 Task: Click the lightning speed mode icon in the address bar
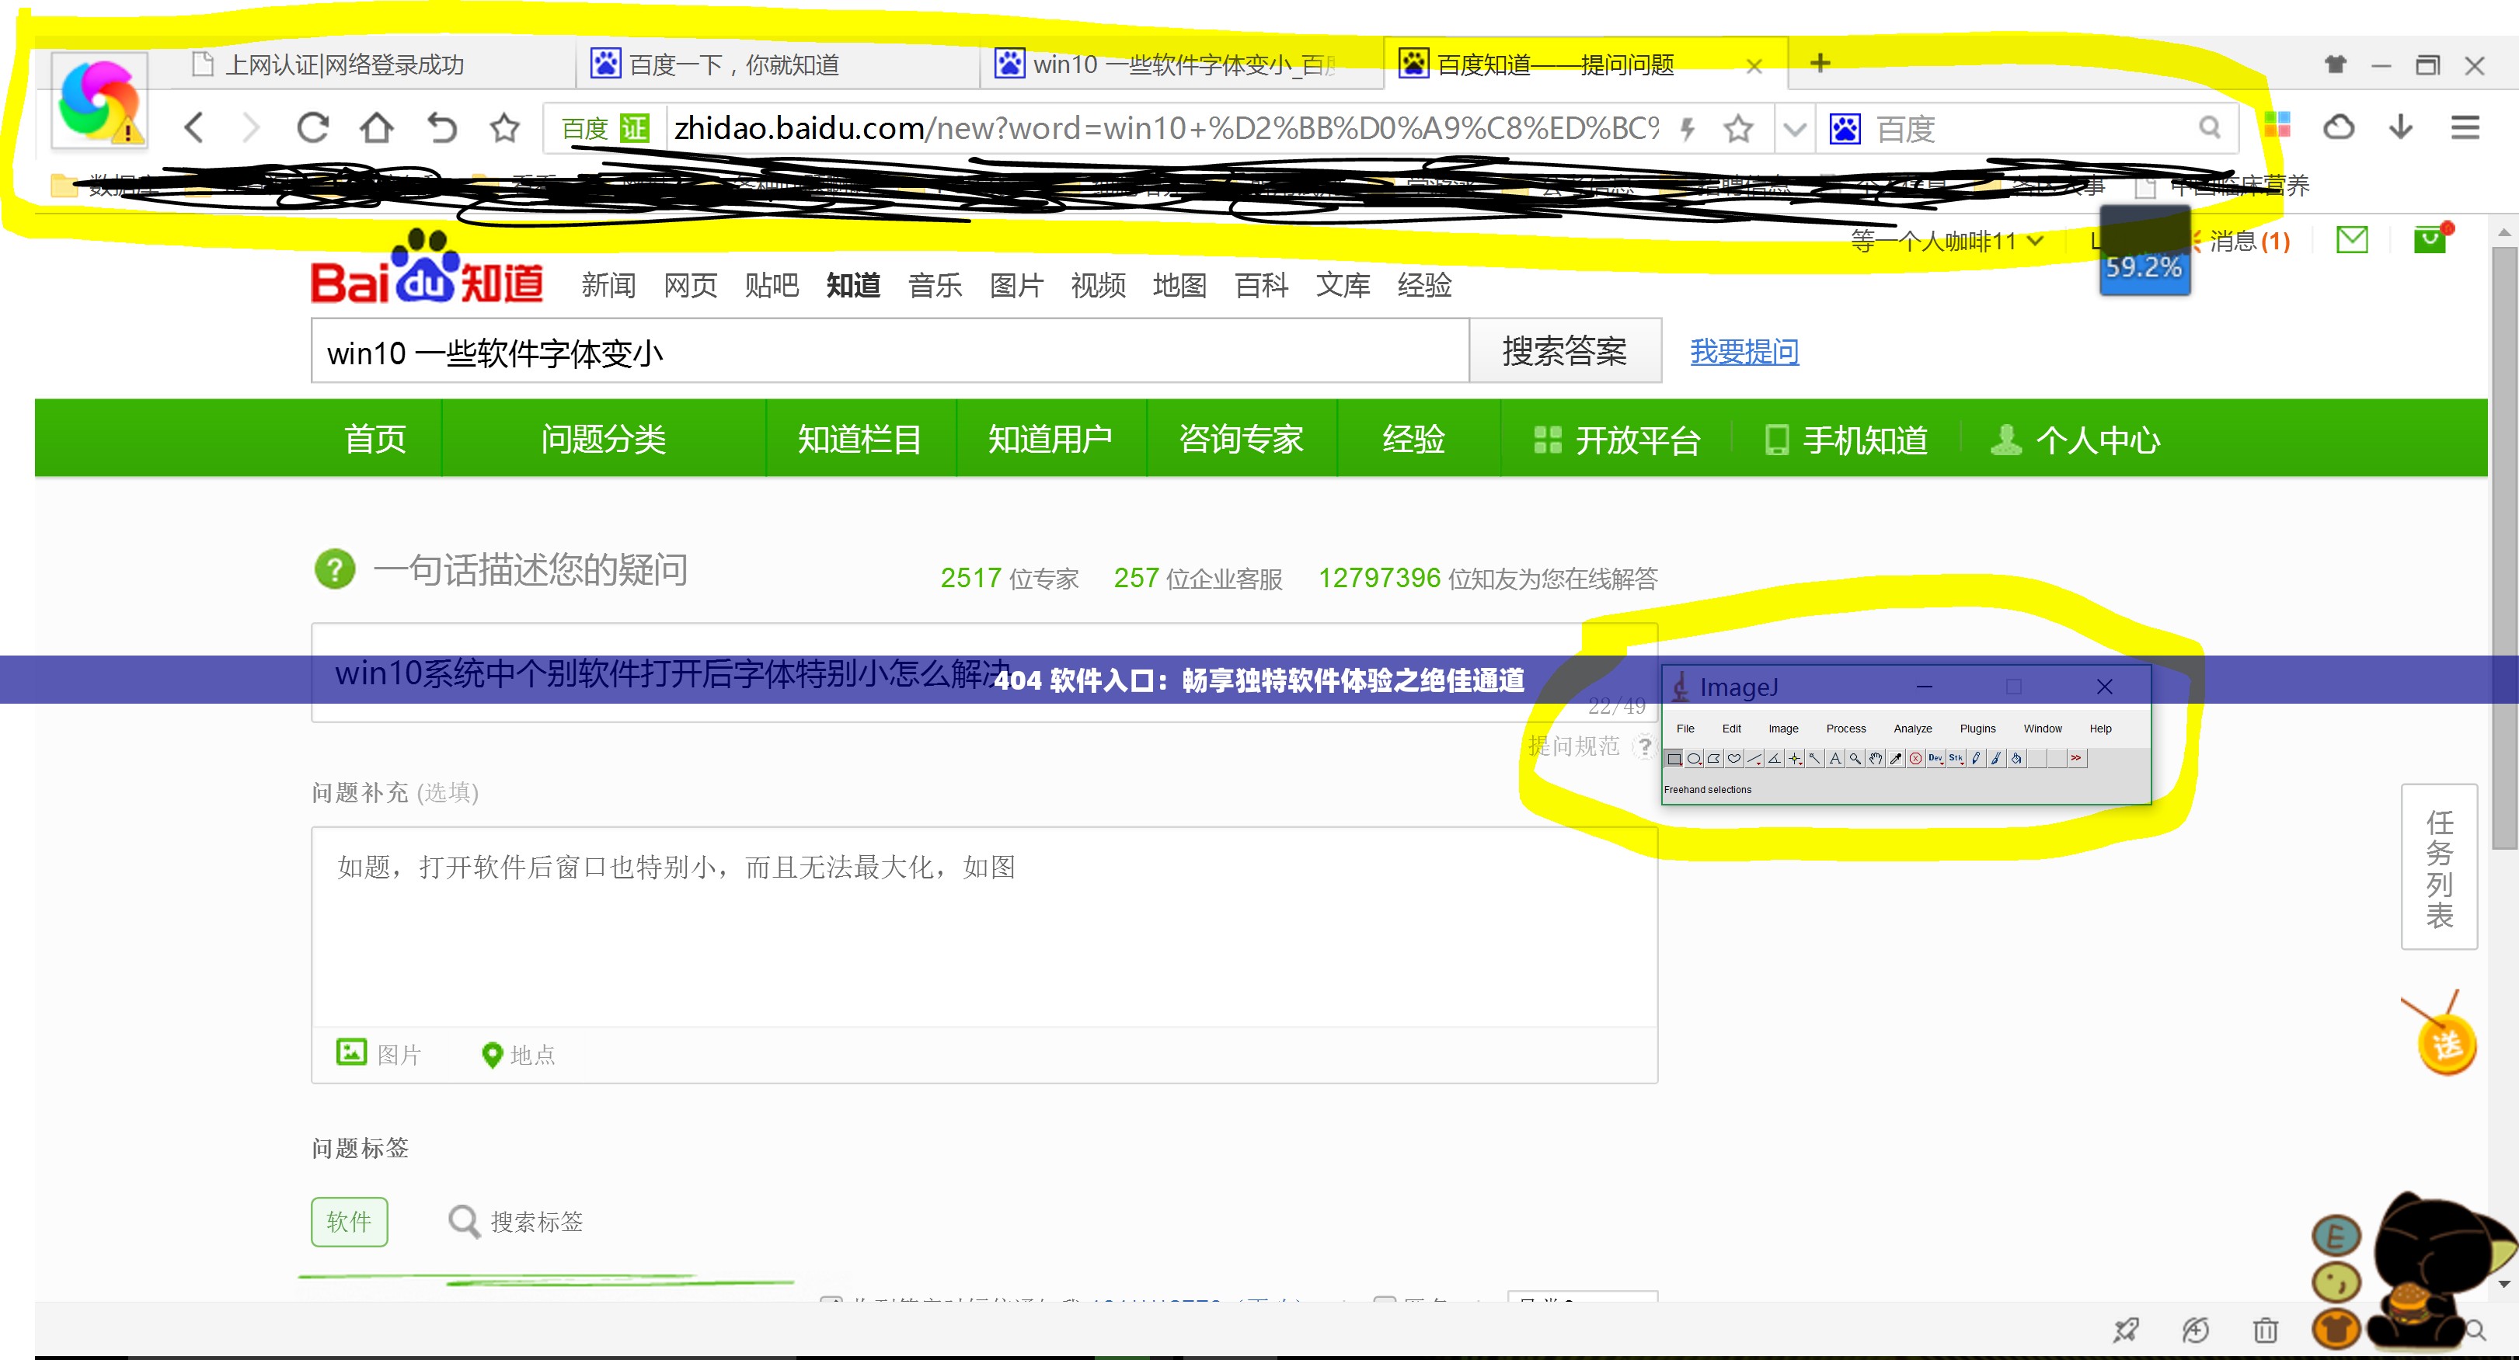click(x=1687, y=128)
